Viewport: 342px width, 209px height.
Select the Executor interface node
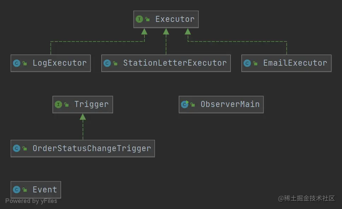pyautogui.click(x=175, y=19)
